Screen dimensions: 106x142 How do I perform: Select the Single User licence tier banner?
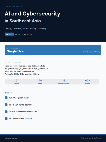click(53, 50)
